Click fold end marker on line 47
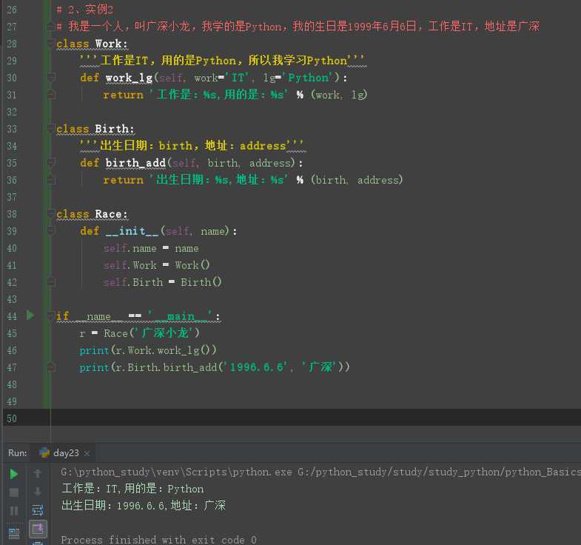 click(x=51, y=367)
